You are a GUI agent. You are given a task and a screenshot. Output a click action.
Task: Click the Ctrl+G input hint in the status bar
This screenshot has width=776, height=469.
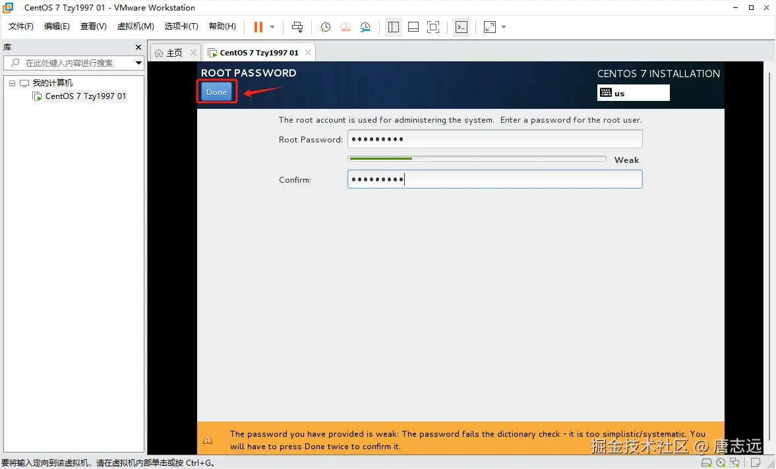108,463
